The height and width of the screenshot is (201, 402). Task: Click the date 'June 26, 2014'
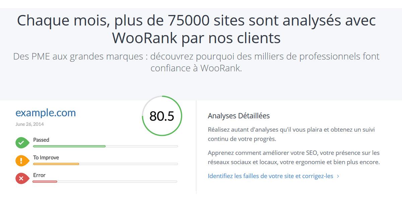[x=29, y=124]
